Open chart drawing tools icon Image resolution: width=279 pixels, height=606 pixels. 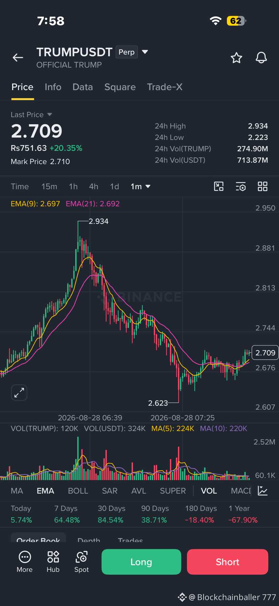click(219, 186)
